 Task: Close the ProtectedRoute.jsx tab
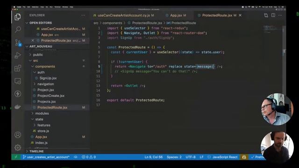240,15
